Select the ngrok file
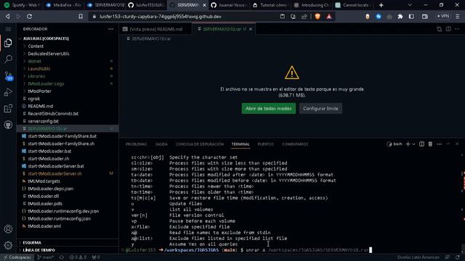Image resolution: width=465 pixels, height=261 pixels. pos(34,99)
